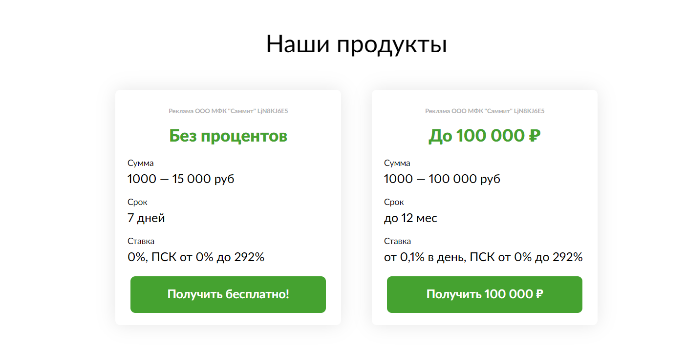Click the "до 12 мес" term value
686x350 pixels.
pos(410,218)
